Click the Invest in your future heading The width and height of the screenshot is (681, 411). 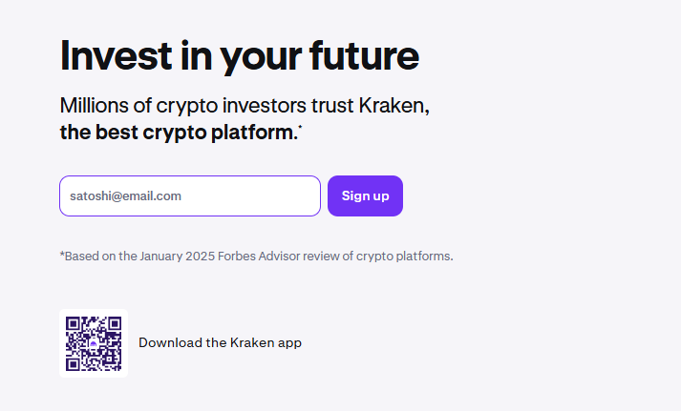(x=239, y=55)
